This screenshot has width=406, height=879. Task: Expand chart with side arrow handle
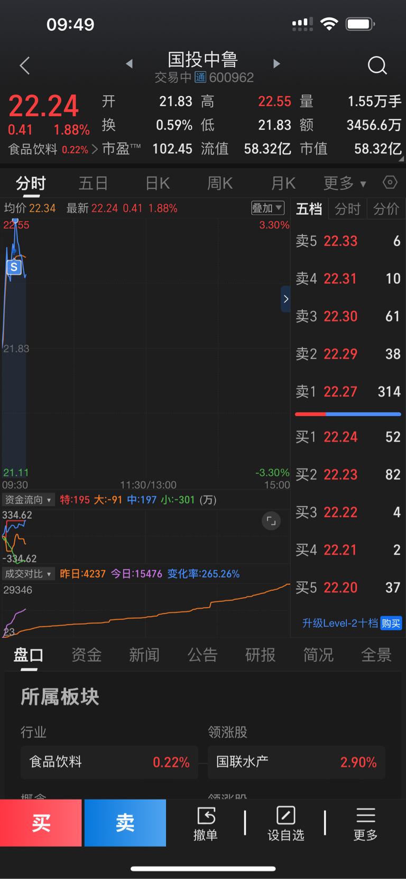(x=285, y=299)
